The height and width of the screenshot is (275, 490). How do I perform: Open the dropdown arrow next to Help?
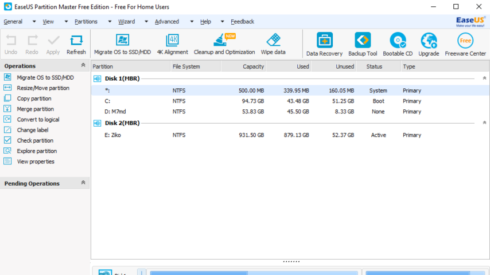coord(222,22)
